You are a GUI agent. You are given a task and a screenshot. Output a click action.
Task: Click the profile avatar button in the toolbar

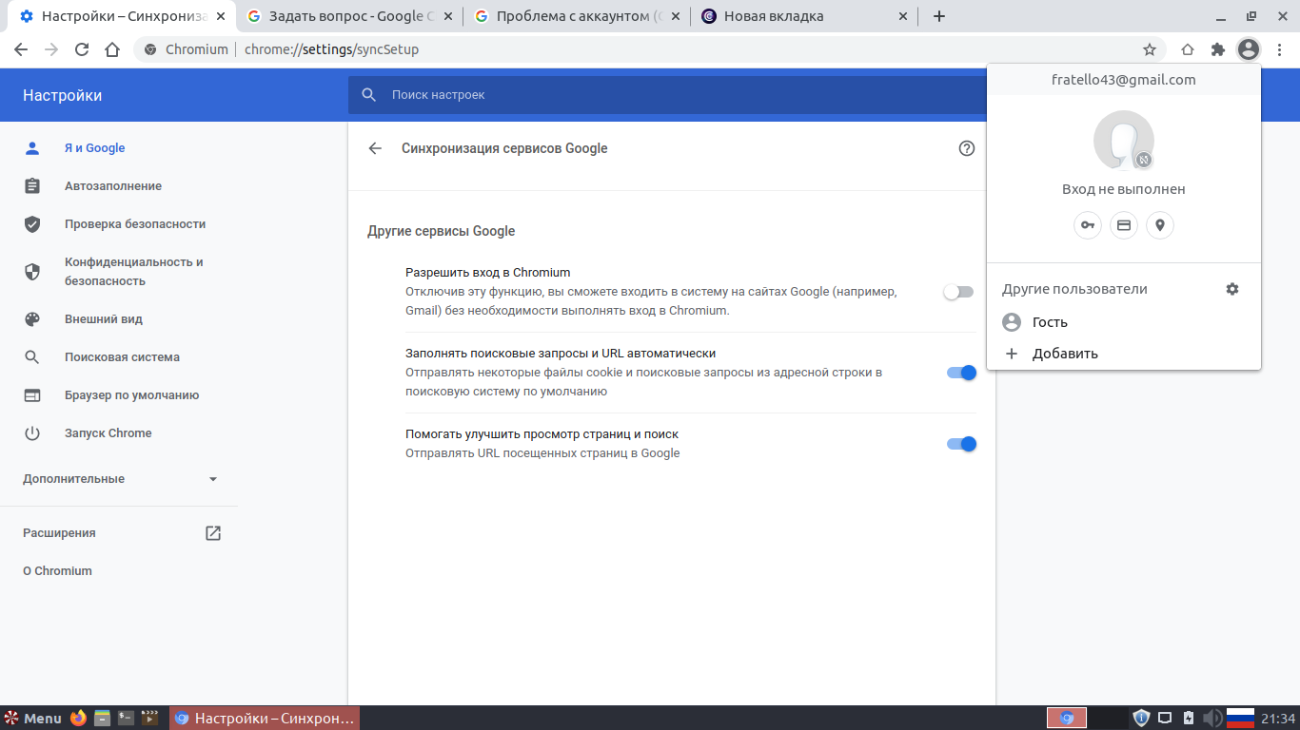tap(1249, 49)
